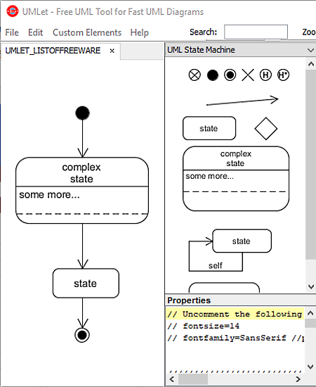Screen dimensions: 316x387
Task: Click 'some more...' text in canvas complex state
Action: pyautogui.click(x=49, y=195)
